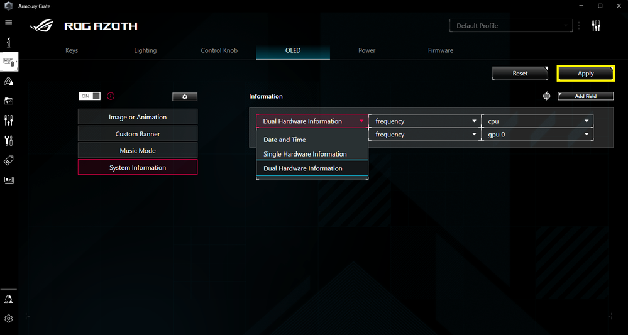This screenshot has height=335, width=628.
Task: Open the gpu 0 dropdown
Action: pyautogui.click(x=537, y=135)
